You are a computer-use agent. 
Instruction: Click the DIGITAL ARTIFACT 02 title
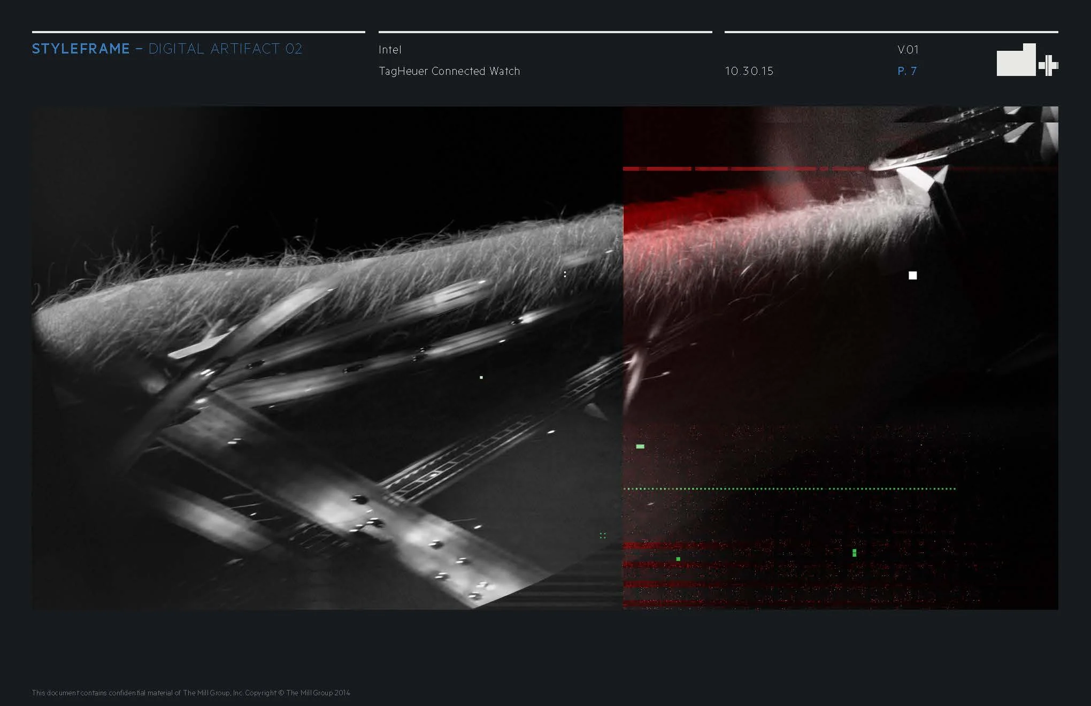coord(225,49)
